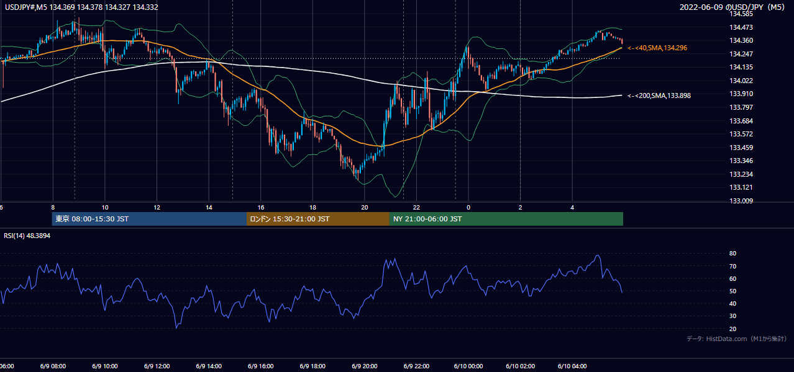Click the RSI(14) 48.3894 indicator label
The height and width of the screenshot is (372, 794).
[x=27, y=236]
